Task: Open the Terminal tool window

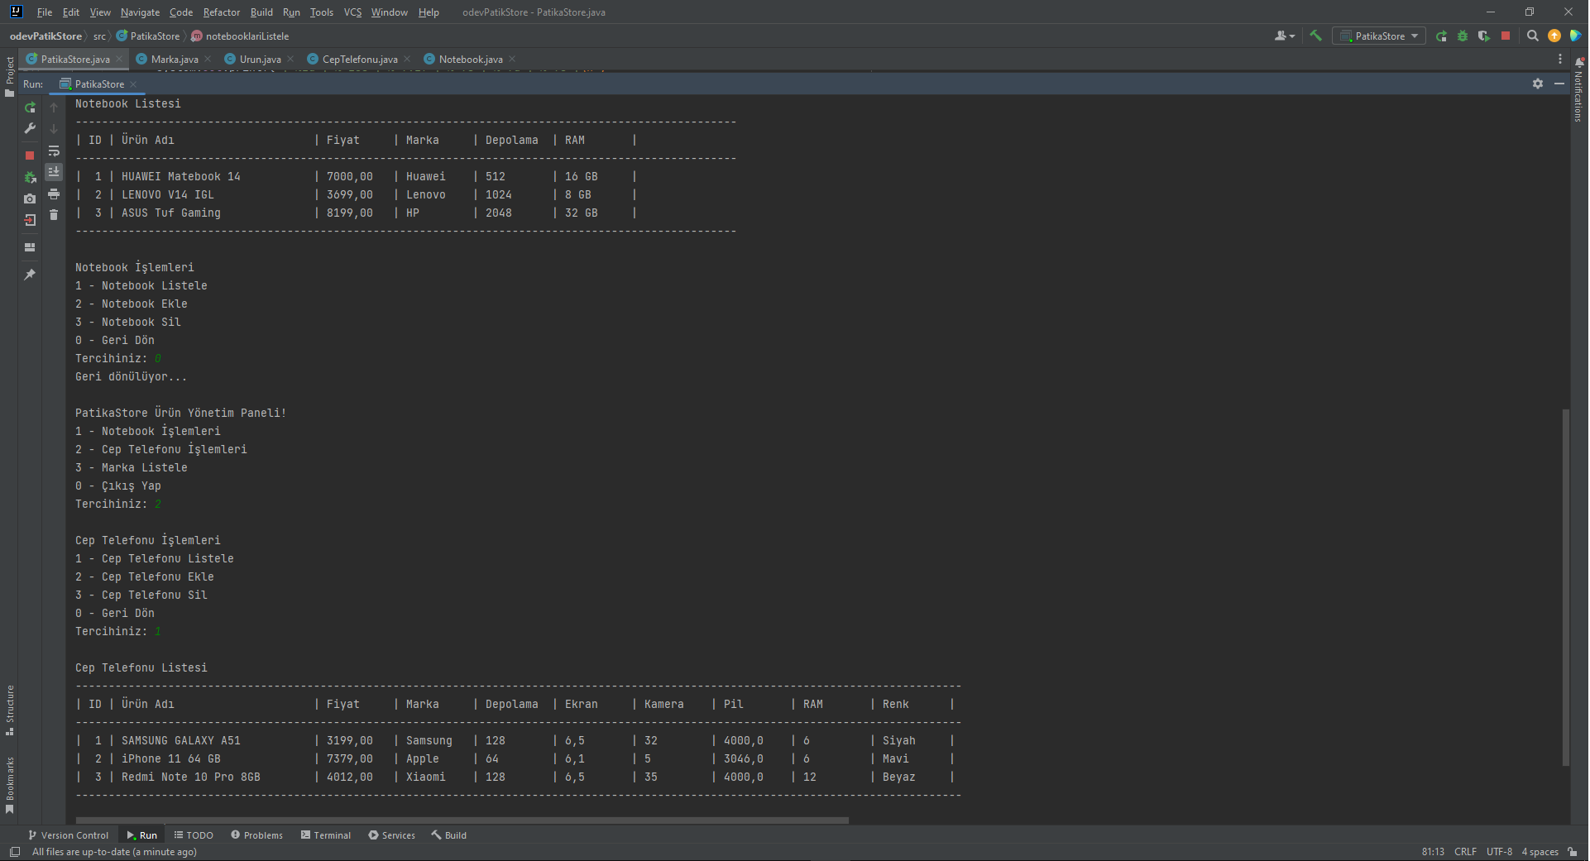Action: coord(326,835)
